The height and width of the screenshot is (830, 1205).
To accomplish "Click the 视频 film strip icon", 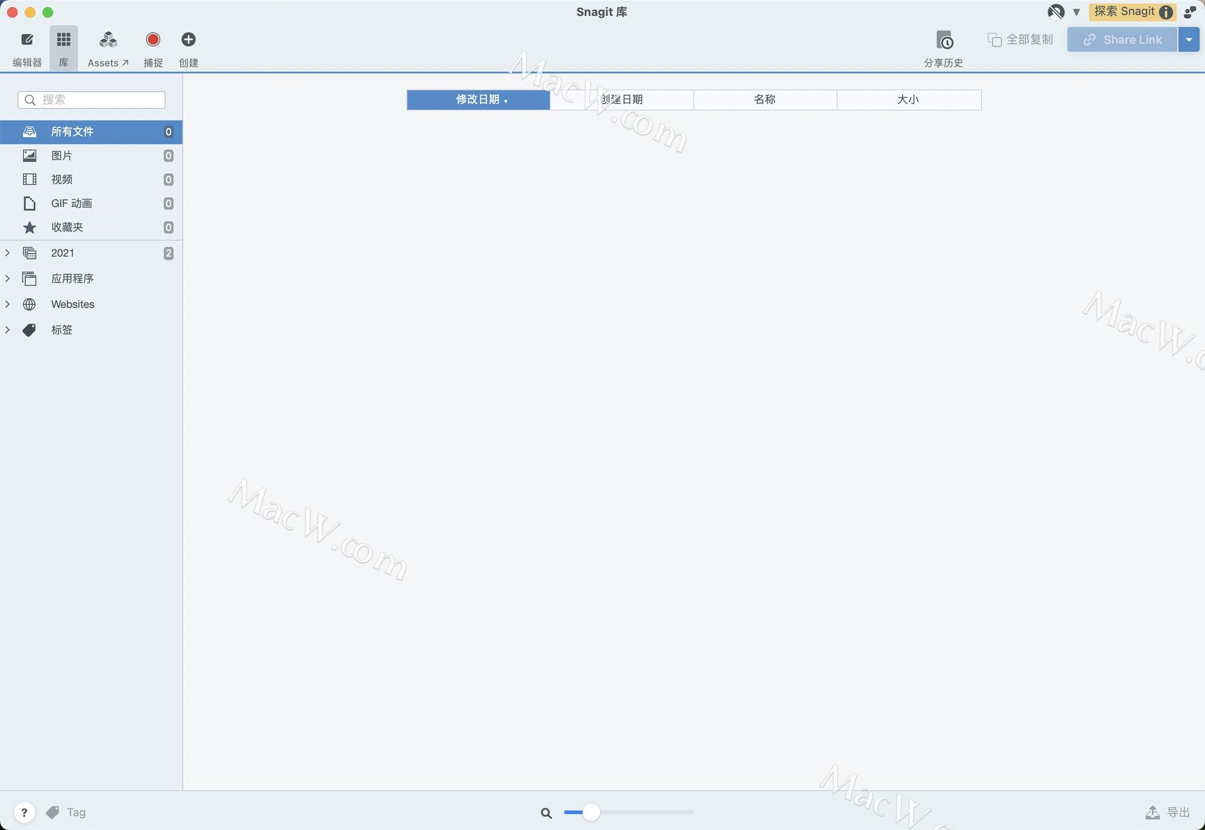I will tap(29, 179).
